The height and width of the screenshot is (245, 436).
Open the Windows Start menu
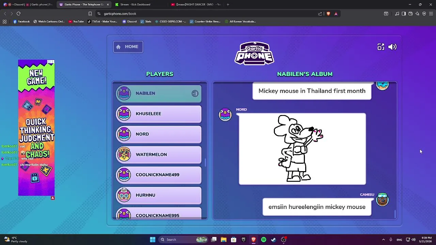pyautogui.click(x=153, y=240)
